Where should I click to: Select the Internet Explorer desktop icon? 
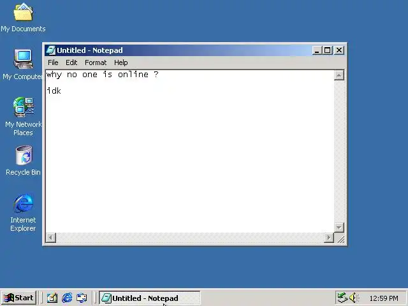(x=23, y=212)
